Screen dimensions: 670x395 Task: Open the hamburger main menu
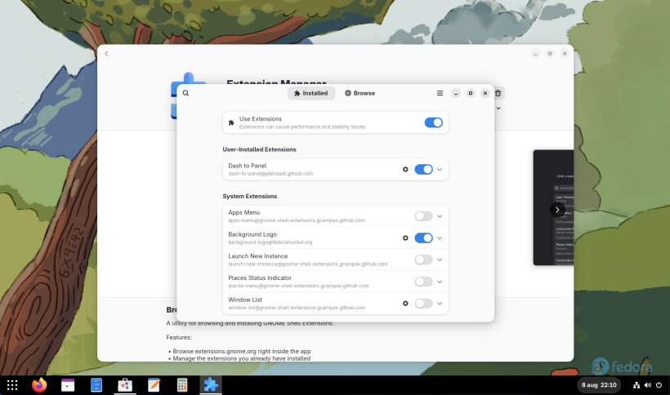tap(440, 93)
